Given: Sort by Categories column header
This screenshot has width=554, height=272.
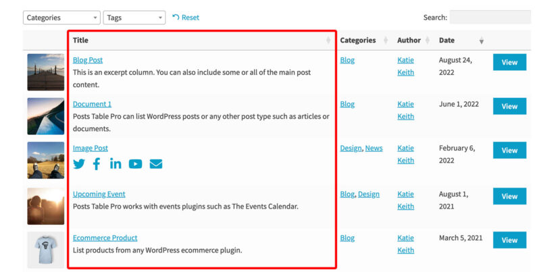Looking at the screenshot, I should (x=358, y=40).
